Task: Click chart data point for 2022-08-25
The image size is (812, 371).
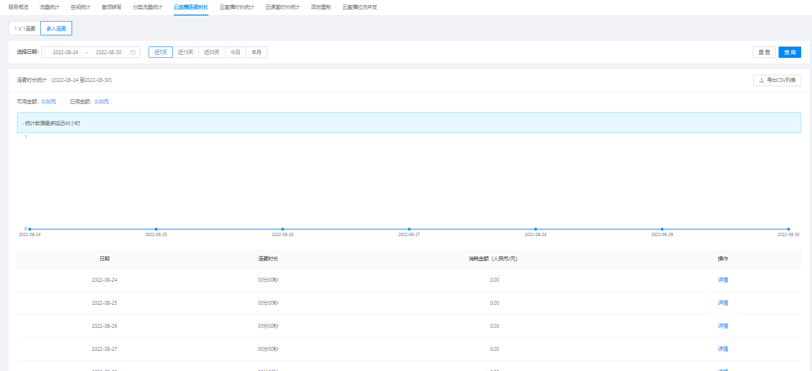Action: point(156,229)
